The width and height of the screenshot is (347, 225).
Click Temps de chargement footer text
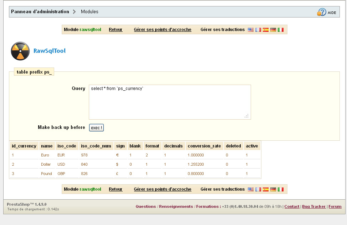click(33, 209)
